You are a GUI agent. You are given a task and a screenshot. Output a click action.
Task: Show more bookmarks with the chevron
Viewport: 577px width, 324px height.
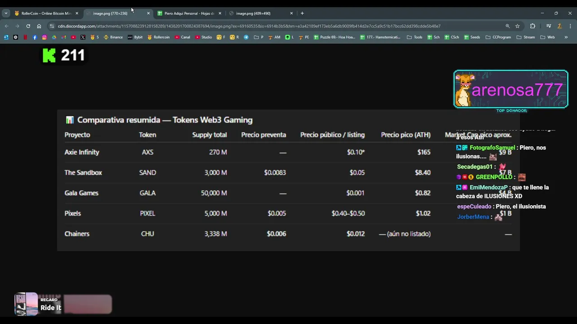[566, 37]
